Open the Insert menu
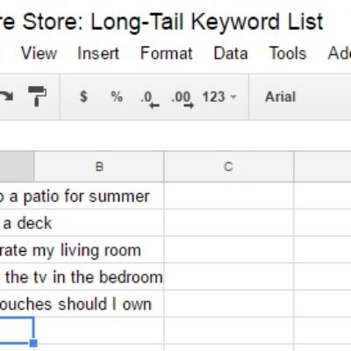This screenshot has width=351, height=351. click(98, 54)
